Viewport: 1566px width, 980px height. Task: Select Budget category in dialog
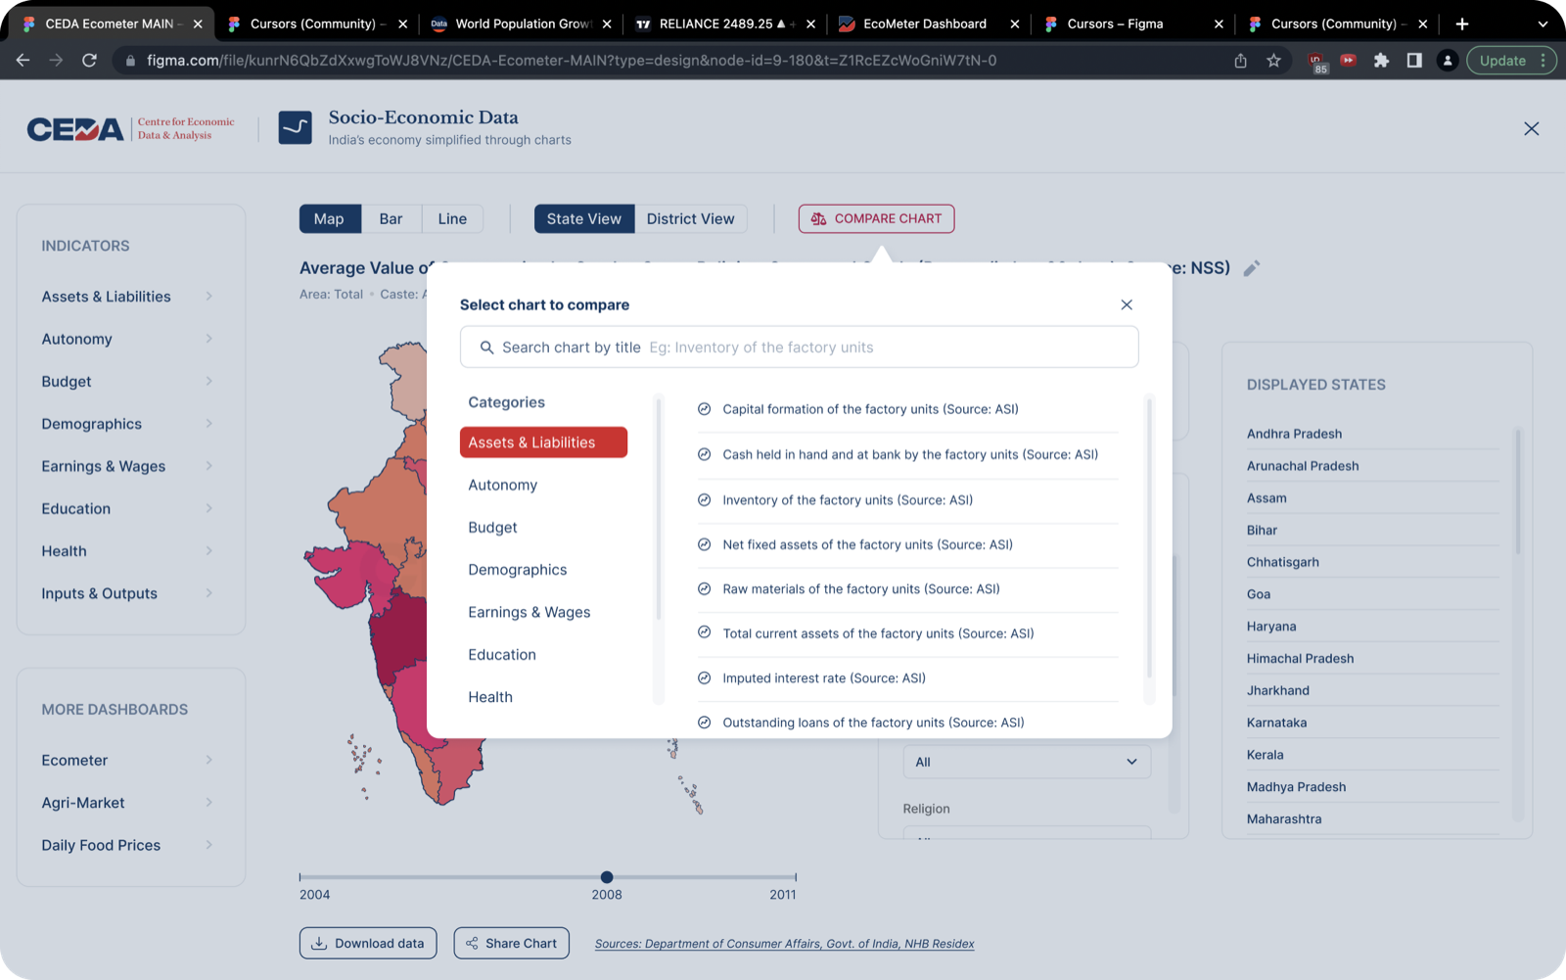492,528
